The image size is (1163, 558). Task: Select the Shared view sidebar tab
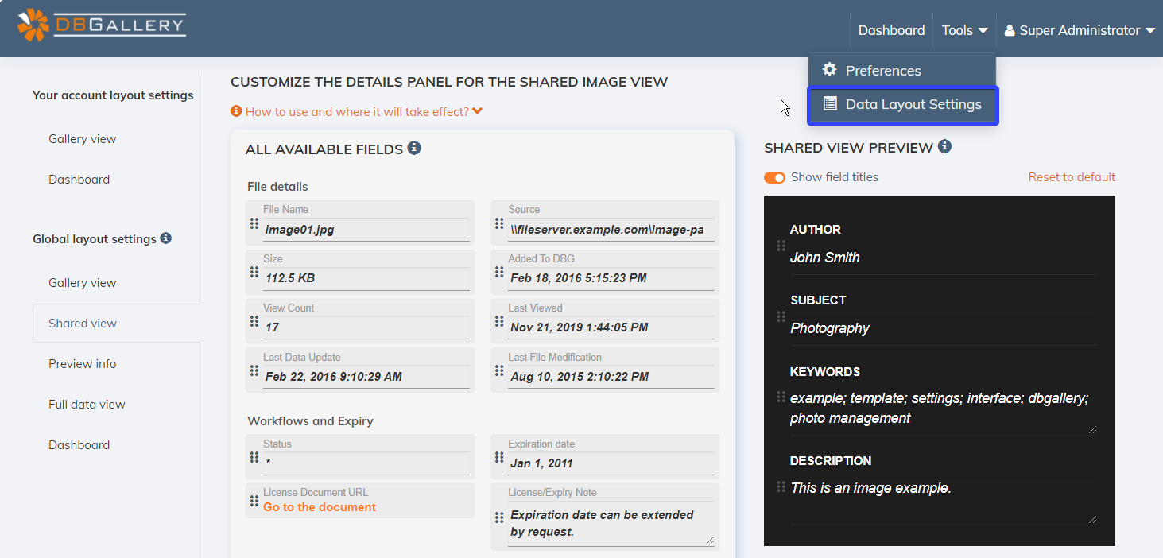coord(116,324)
